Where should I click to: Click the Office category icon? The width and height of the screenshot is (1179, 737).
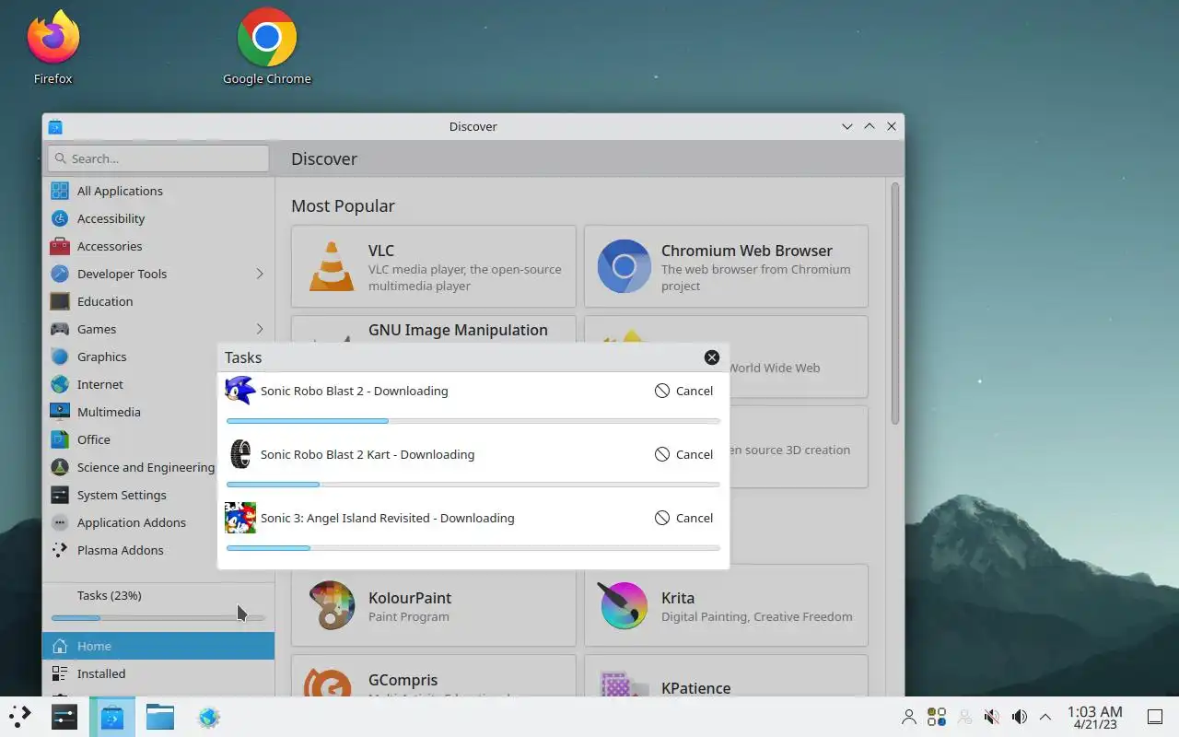[60, 439]
